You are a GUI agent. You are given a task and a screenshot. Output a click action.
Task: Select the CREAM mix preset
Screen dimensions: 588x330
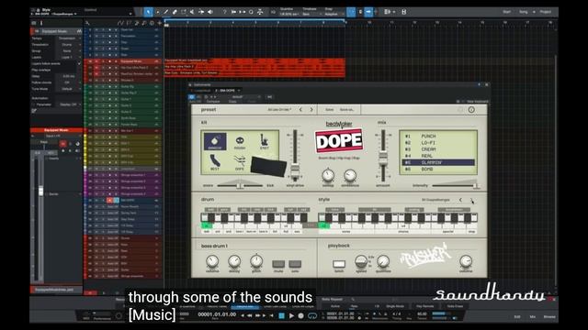(438, 149)
